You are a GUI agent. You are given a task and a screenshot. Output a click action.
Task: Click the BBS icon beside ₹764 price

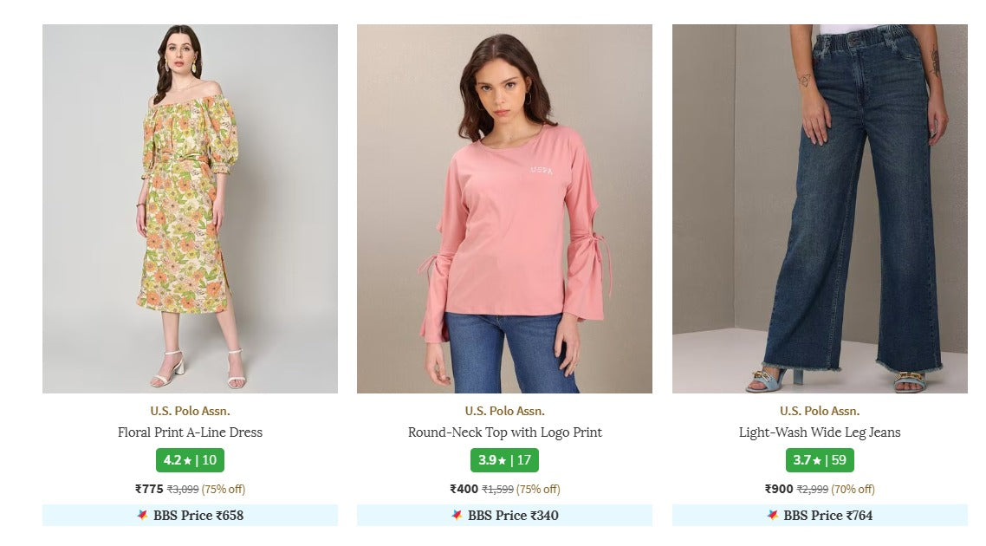(772, 515)
